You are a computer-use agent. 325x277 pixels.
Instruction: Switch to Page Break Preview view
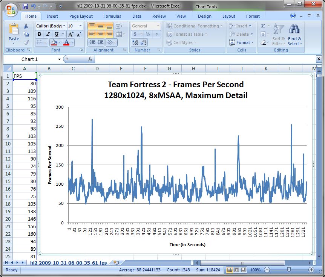coord(244,270)
